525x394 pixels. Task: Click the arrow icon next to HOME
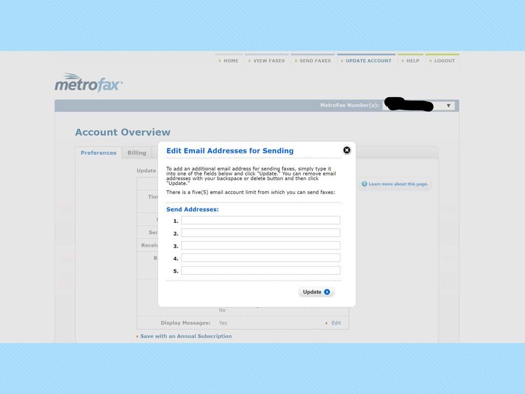[x=220, y=60]
